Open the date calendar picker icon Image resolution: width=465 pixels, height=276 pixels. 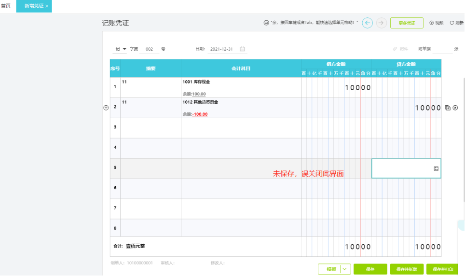[242, 49]
